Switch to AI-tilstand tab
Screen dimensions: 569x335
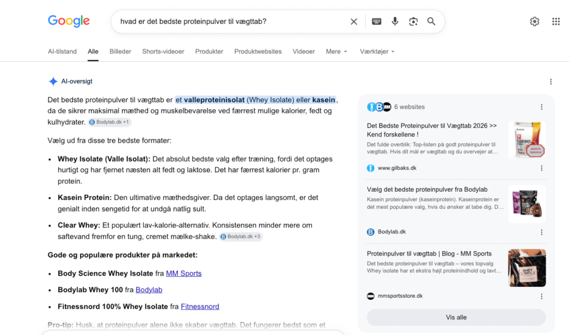click(x=62, y=52)
